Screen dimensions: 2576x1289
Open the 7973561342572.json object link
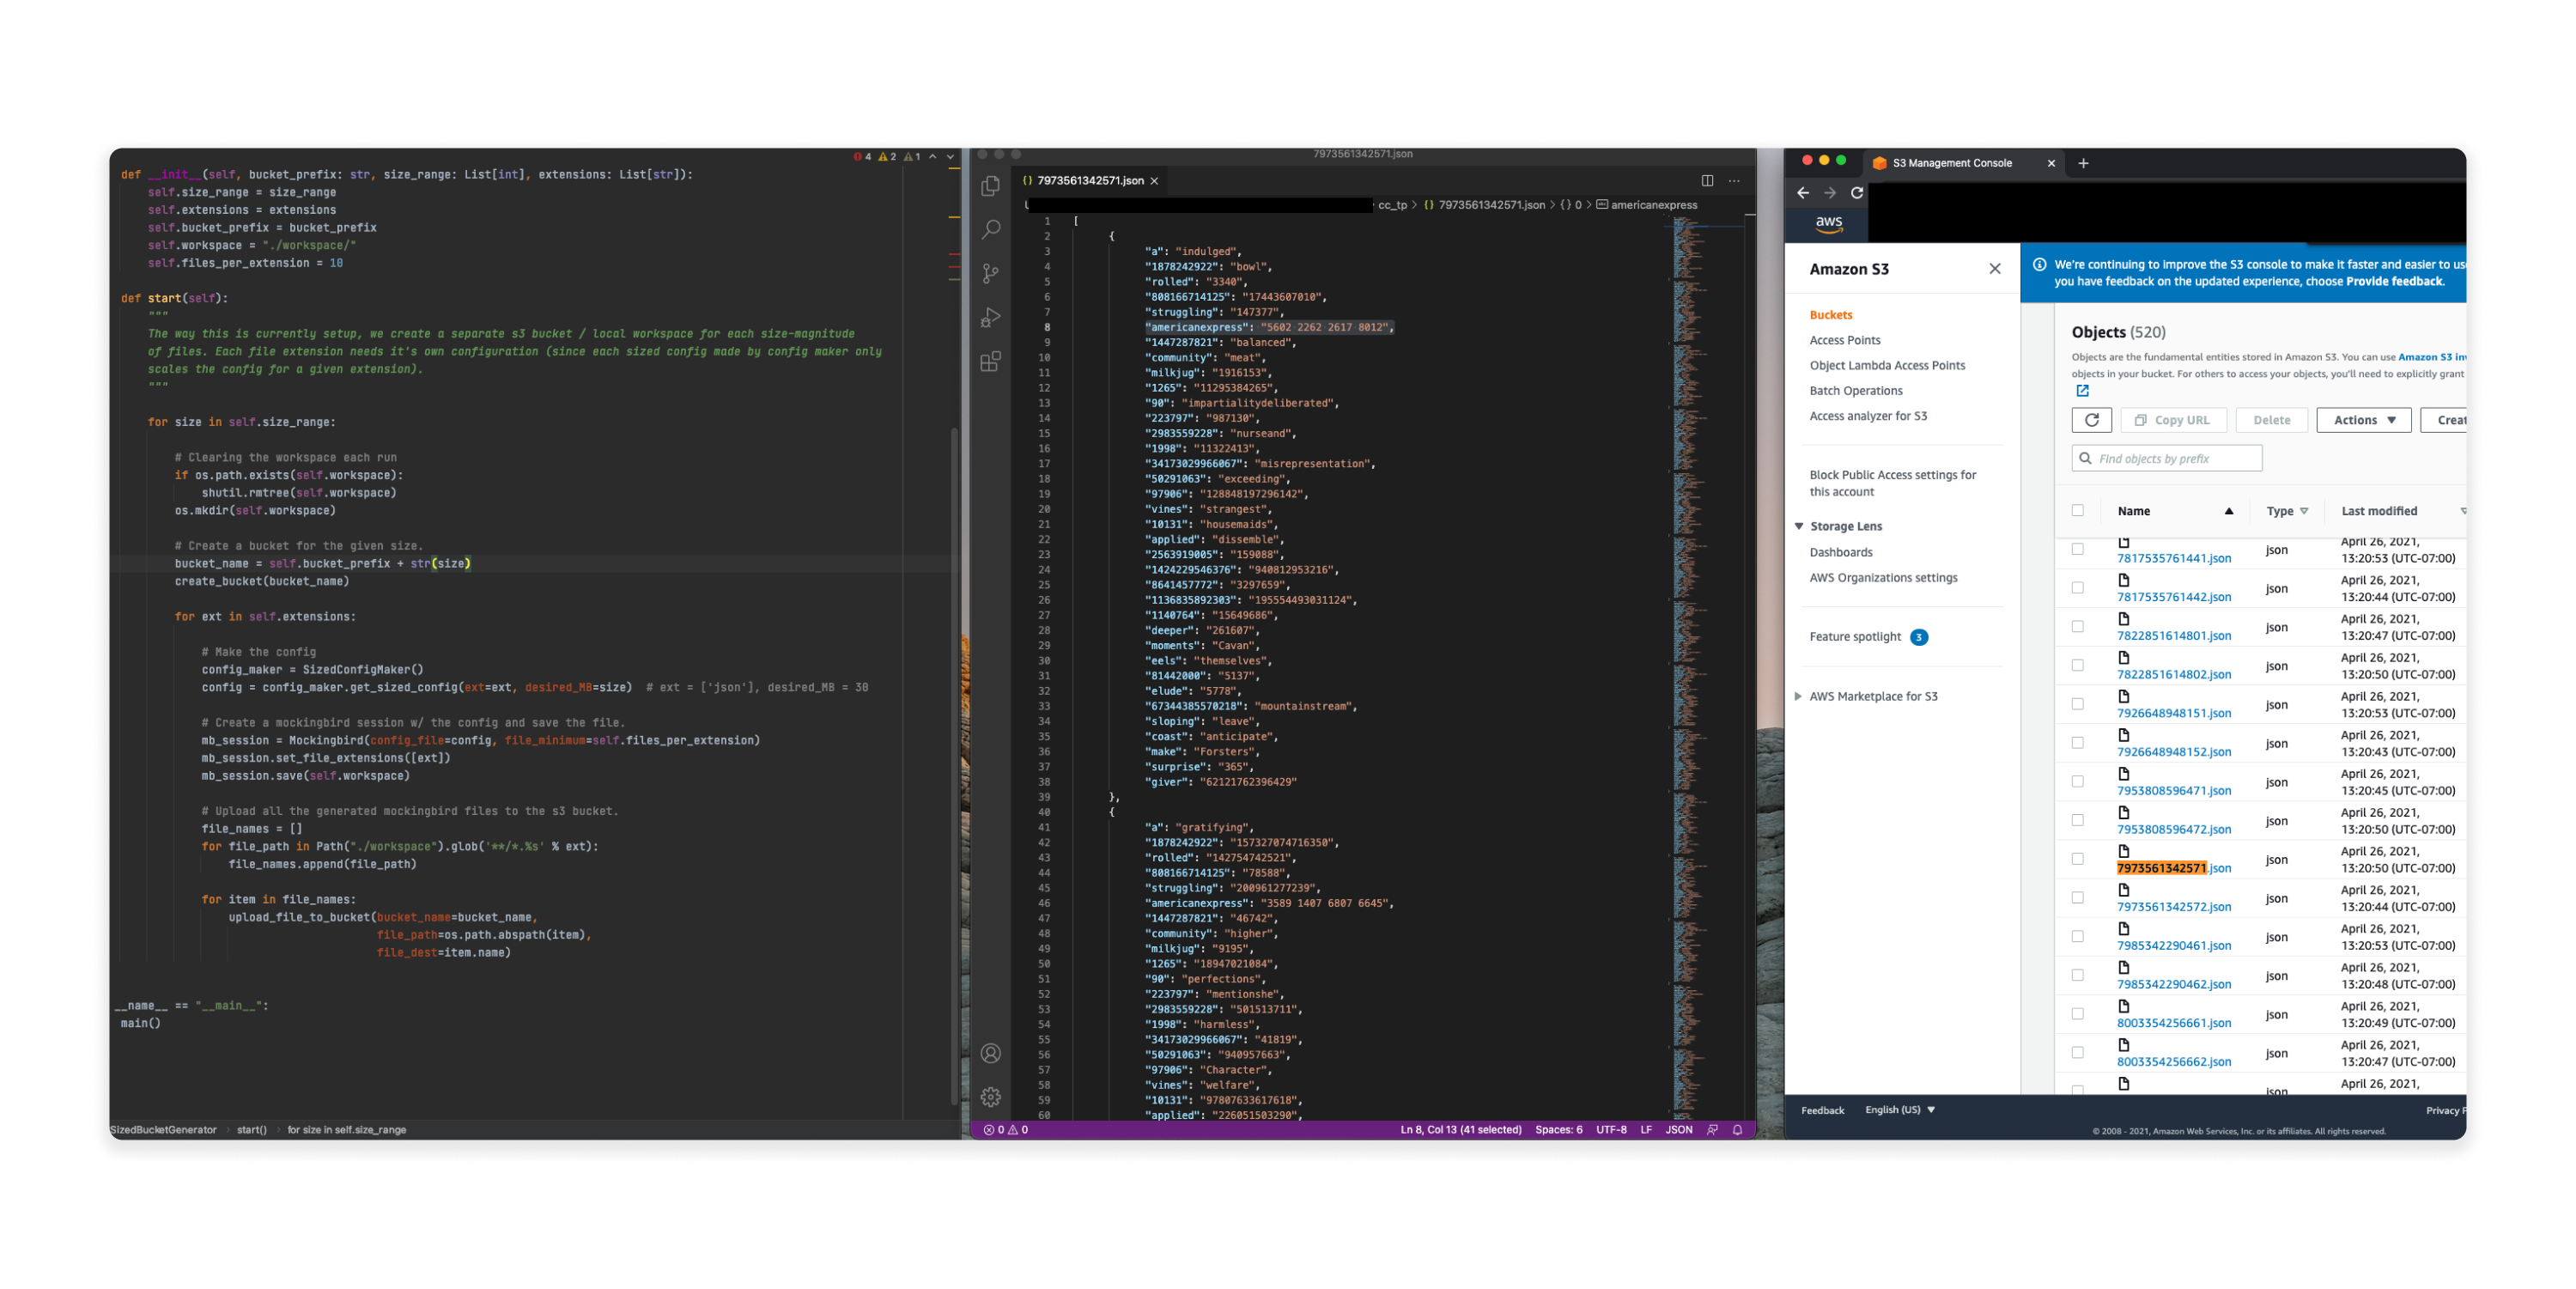click(x=2173, y=907)
